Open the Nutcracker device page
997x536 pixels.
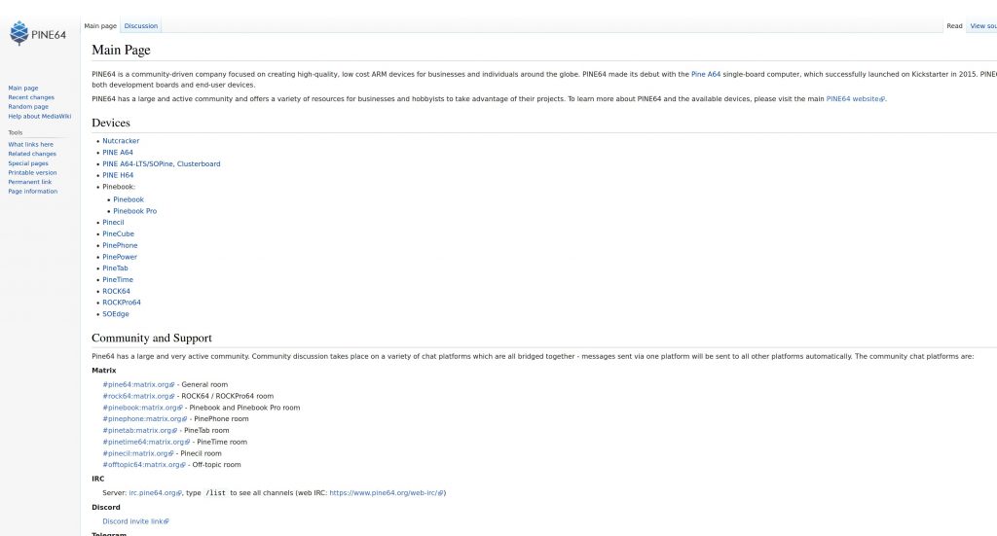pyautogui.click(x=121, y=141)
